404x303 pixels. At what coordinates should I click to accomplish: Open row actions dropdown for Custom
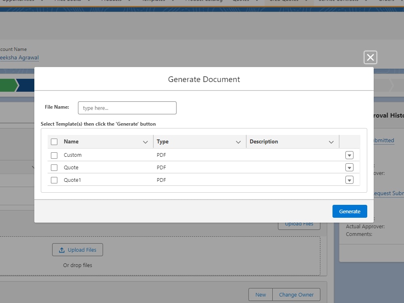pos(349,156)
